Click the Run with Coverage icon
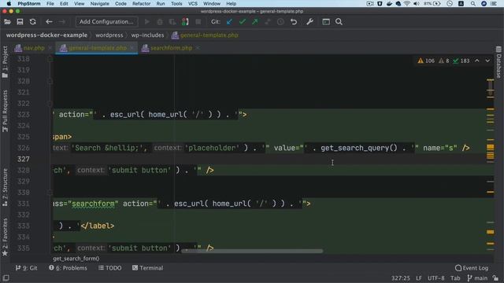 pyautogui.click(x=172, y=22)
